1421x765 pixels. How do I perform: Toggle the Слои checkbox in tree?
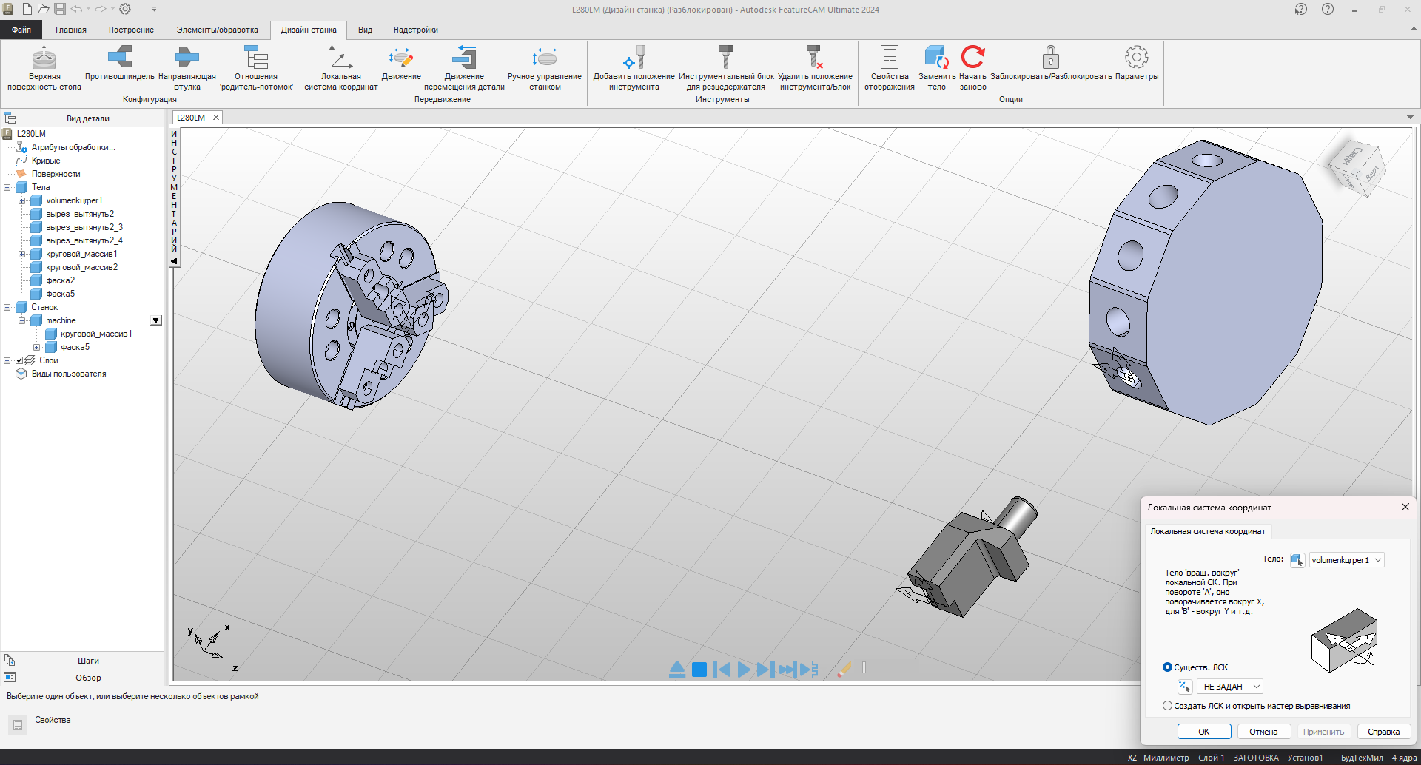point(19,360)
